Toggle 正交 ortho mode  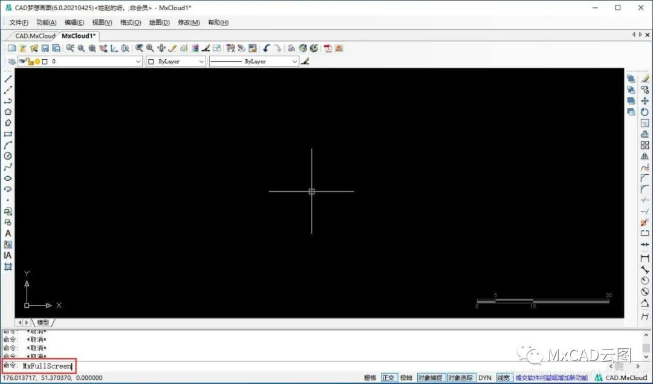pos(388,378)
